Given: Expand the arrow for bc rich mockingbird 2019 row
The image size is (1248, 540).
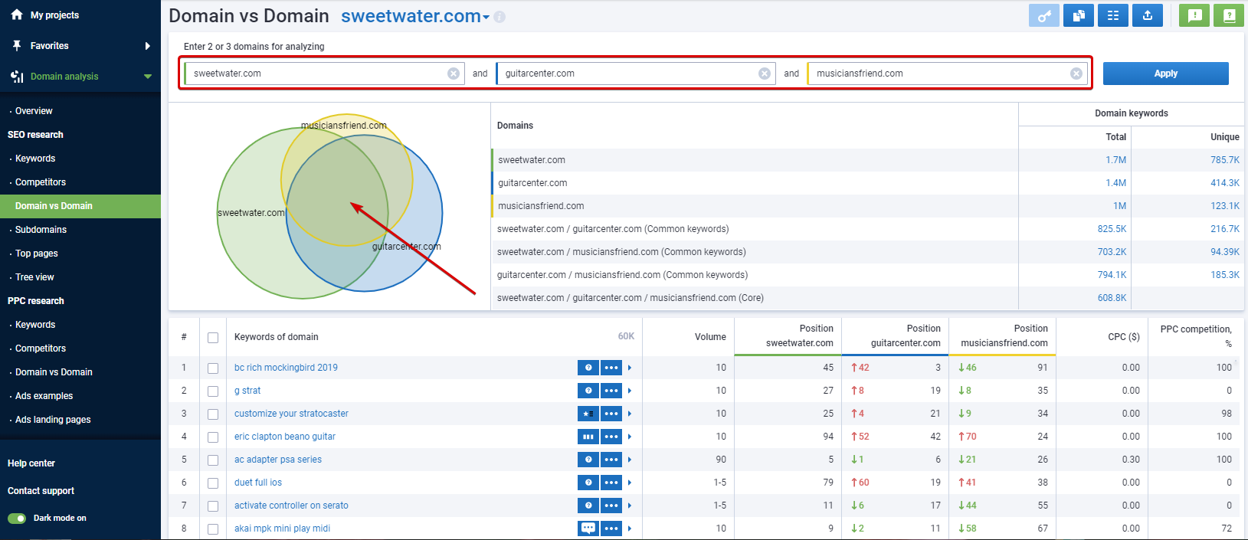Looking at the screenshot, I should [630, 368].
